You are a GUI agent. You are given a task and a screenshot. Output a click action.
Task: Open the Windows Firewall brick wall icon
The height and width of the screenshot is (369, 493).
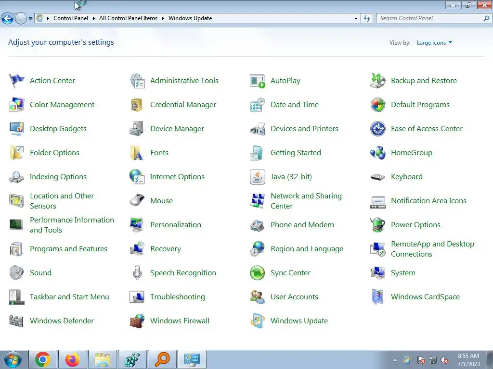(137, 320)
